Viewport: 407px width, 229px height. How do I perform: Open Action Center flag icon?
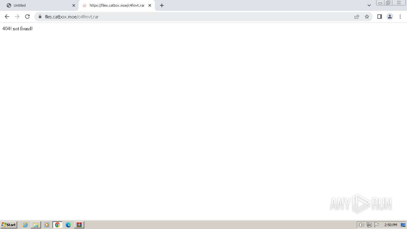377,225
